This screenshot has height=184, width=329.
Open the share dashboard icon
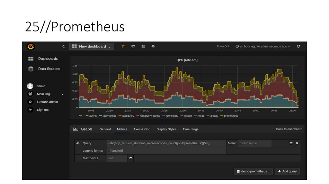(x=133, y=46)
